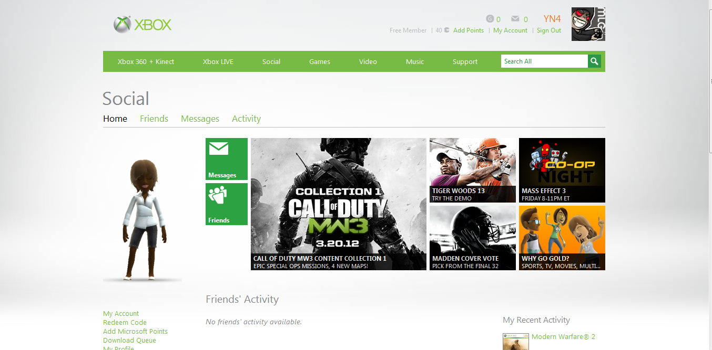Open the green Messages tile
712x350 pixels.
coord(227,159)
